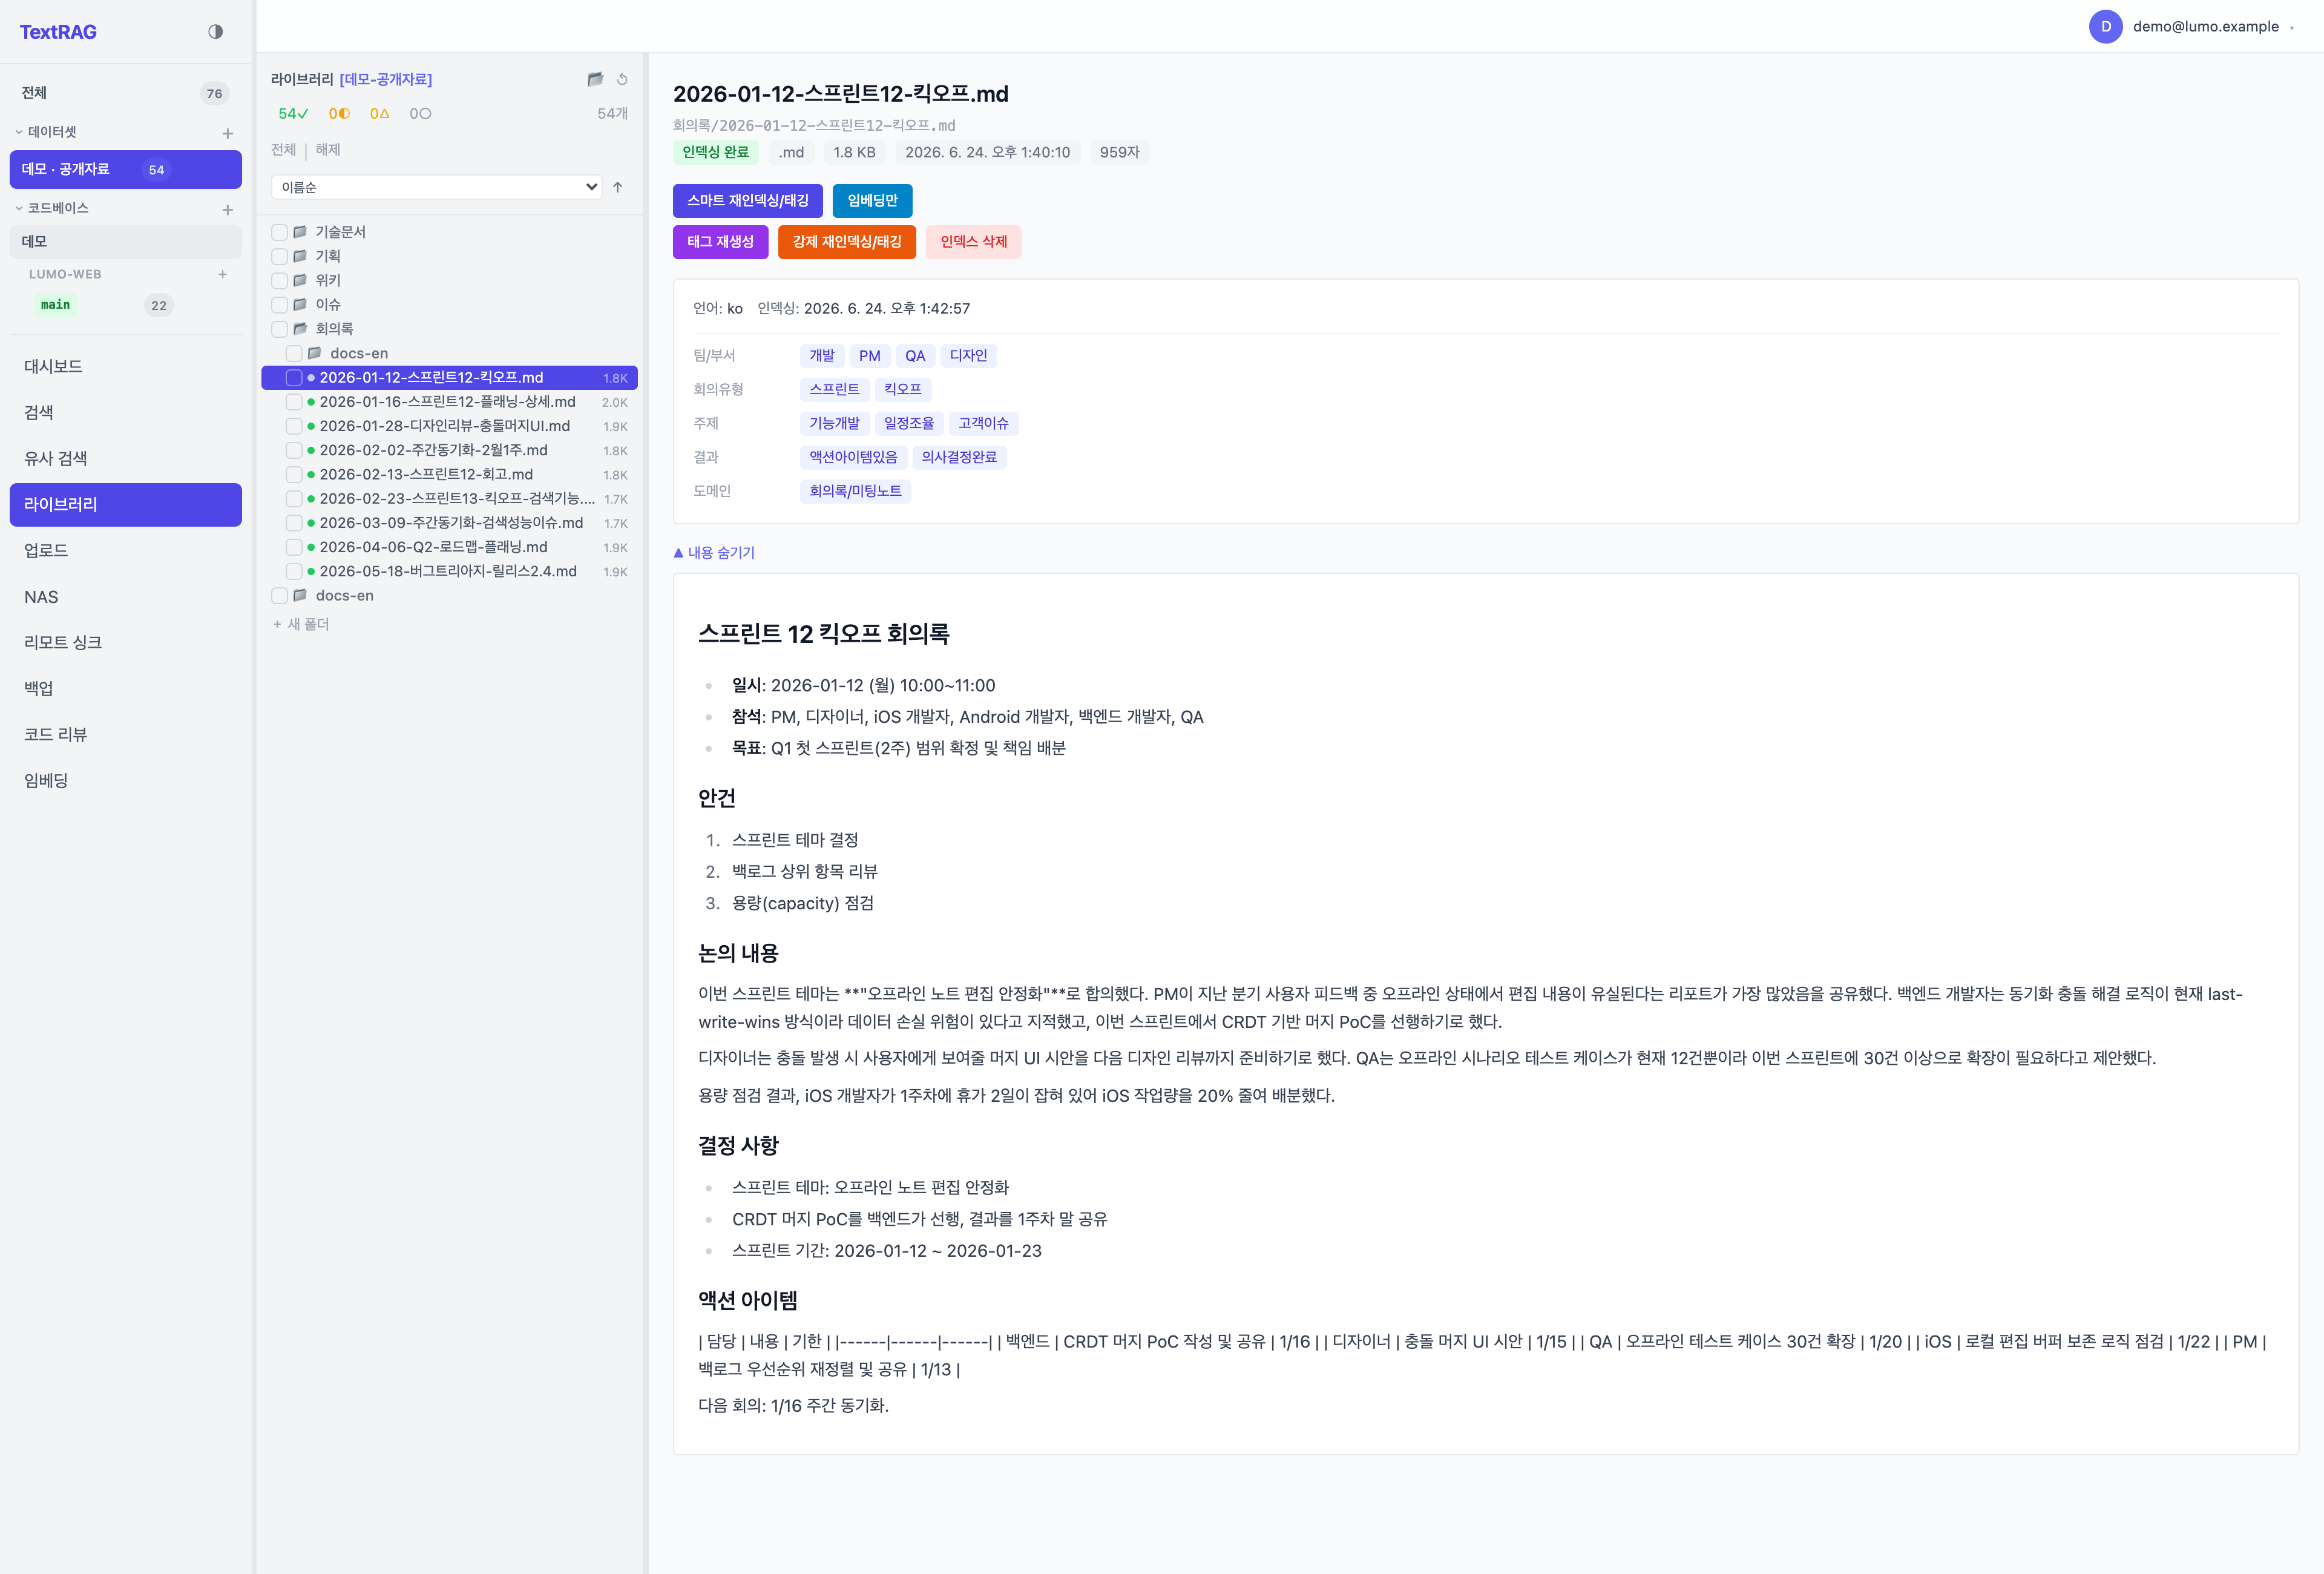Screen dimensions: 2324x1574
Task: Check the 이슈 folder checkbox
Action: (280, 304)
